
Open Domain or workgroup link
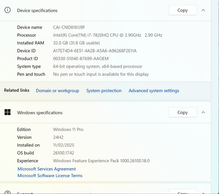[x=57, y=91]
